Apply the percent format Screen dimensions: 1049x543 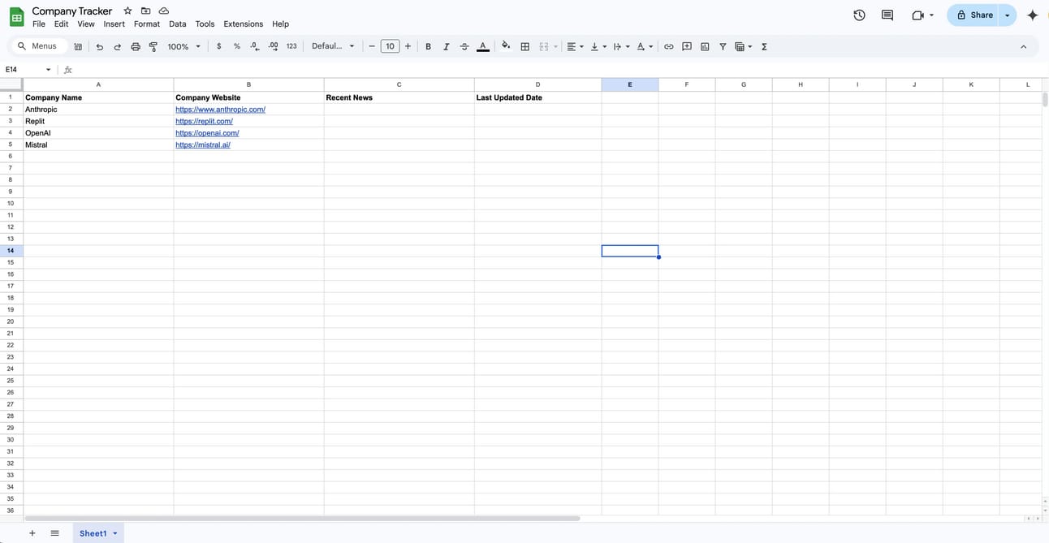coord(236,46)
